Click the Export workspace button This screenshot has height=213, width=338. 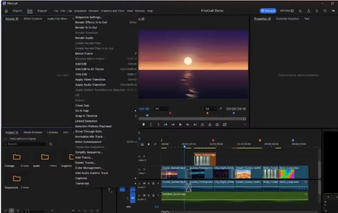coord(42,11)
